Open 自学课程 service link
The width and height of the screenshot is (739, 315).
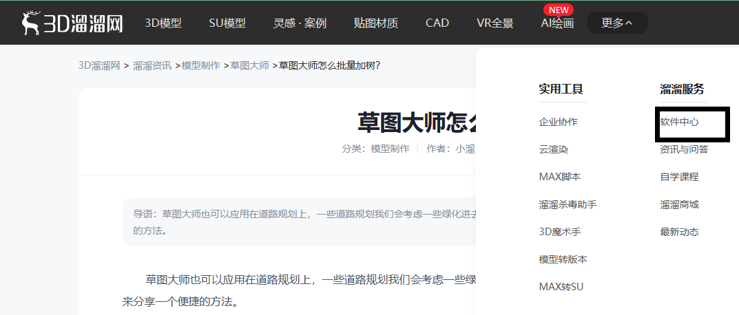pos(679,177)
